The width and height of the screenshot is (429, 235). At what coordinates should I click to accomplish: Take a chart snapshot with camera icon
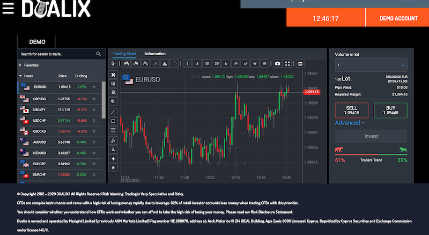coord(277,63)
